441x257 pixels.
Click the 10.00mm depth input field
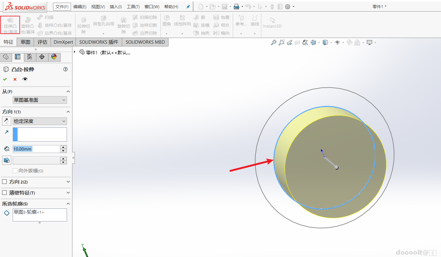point(36,149)
